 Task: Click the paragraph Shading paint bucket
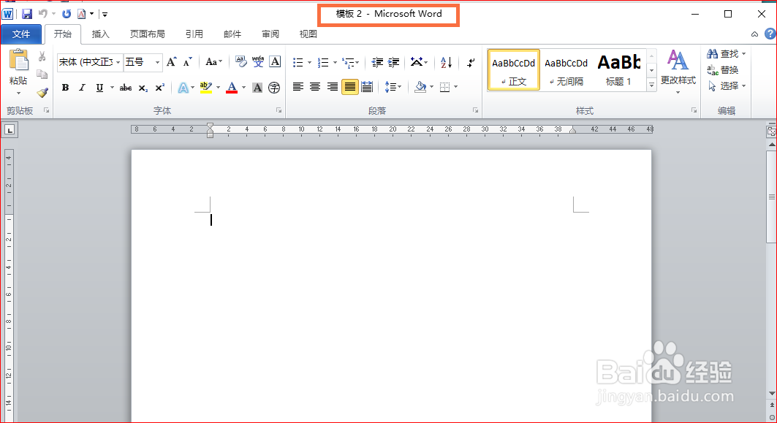coord(421,87)
